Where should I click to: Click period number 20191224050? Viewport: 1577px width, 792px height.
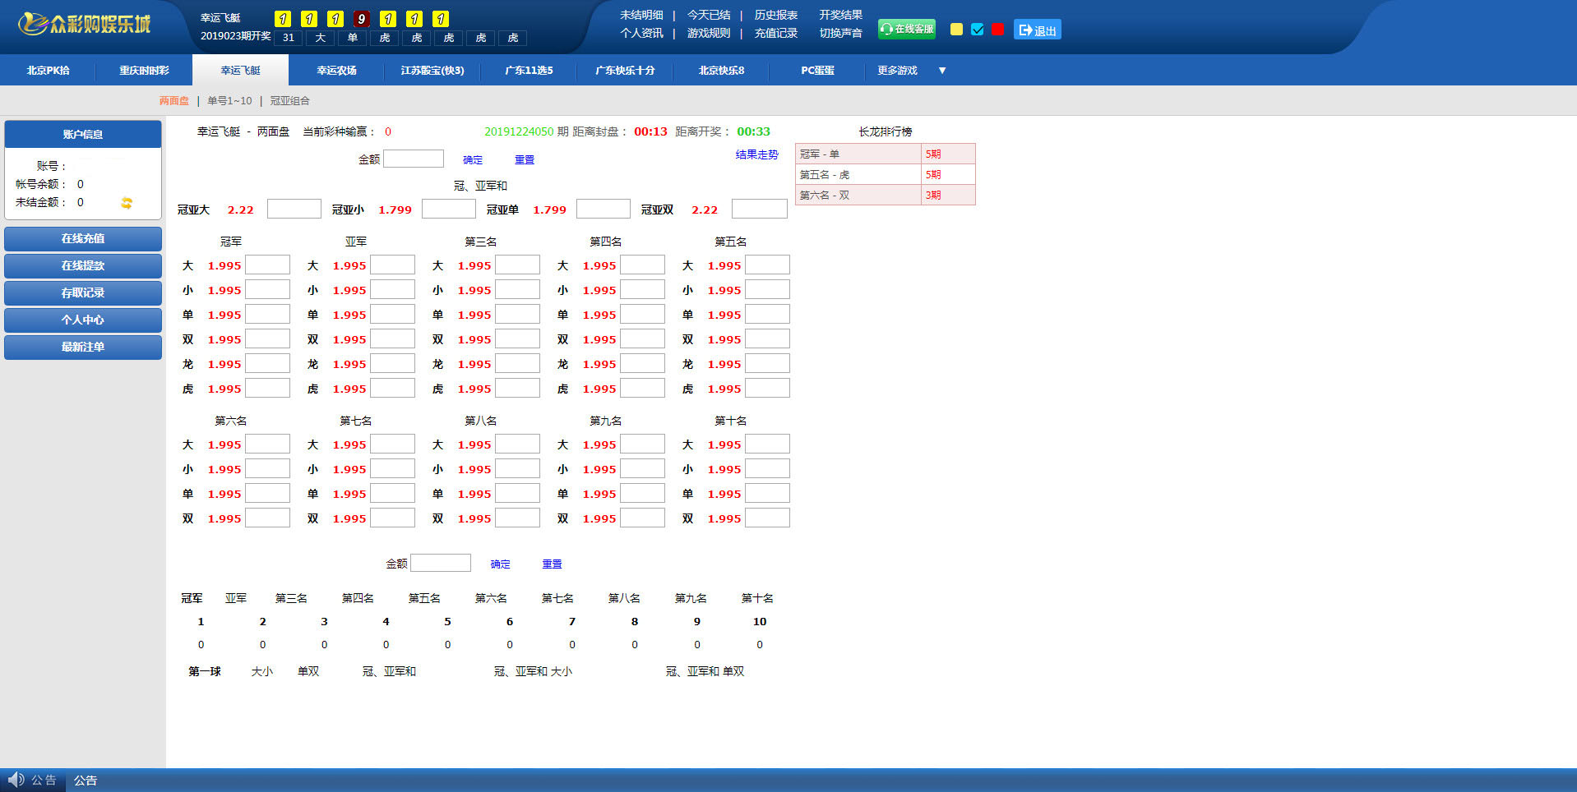click(x=519, y=131)
